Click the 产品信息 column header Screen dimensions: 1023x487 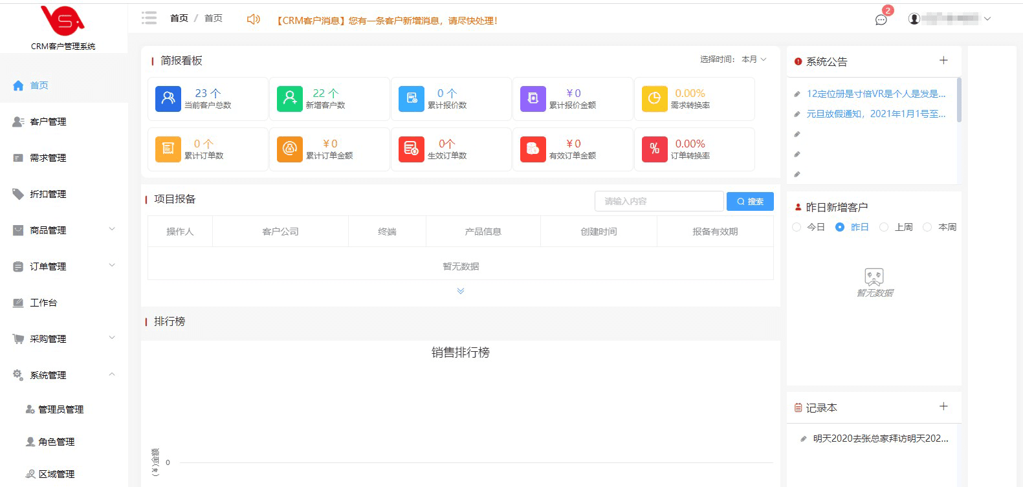pos(483,232)
